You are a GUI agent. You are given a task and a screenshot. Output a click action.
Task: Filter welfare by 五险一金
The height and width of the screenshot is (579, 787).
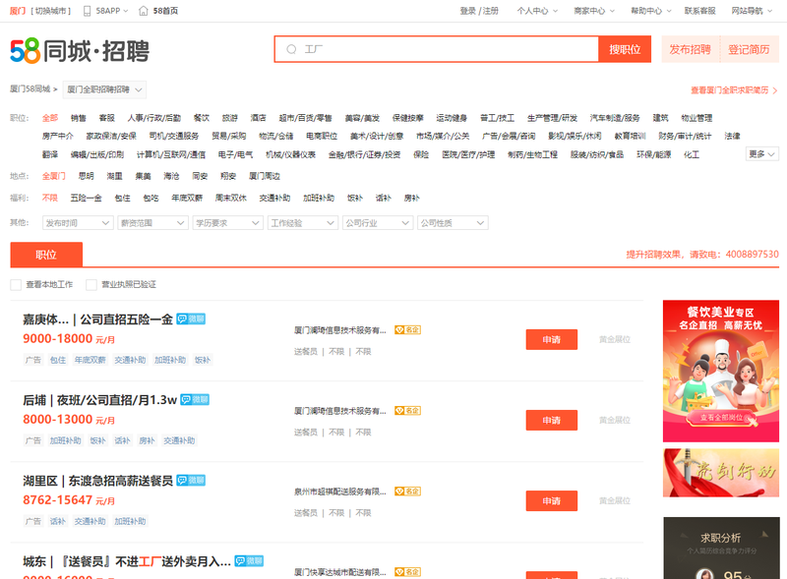pos(86,199)
